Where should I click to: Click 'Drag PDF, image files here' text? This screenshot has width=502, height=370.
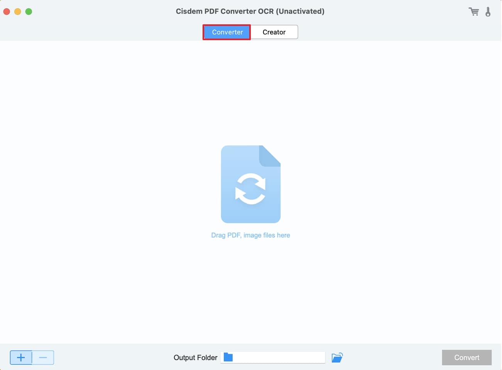click(250, 235)
